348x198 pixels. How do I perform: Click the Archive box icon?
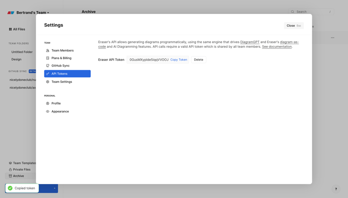10,176
